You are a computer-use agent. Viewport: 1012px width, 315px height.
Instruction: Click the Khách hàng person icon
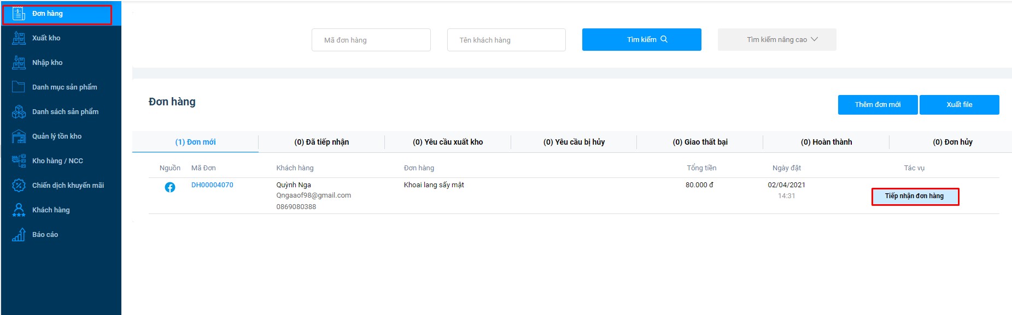pyautogui.click(x=19, y=210)
